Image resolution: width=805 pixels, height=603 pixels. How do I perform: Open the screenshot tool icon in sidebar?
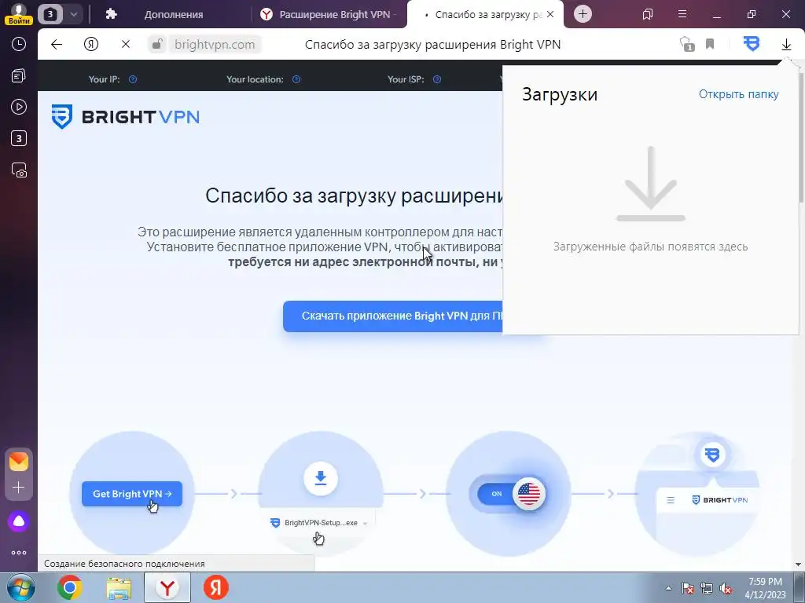tap(19, 170)
